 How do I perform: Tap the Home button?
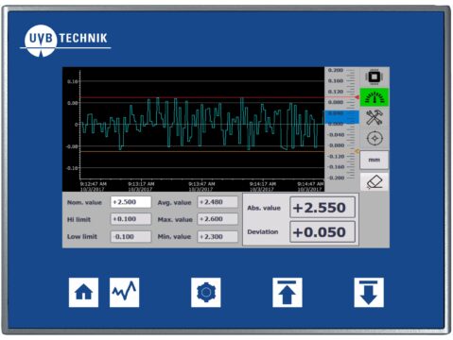point(83,292)
